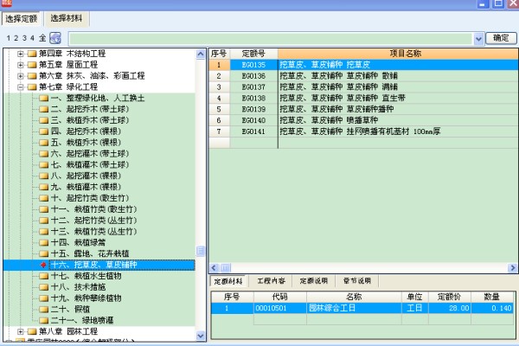Switch to the 定额说明 tab

(313, 281)
